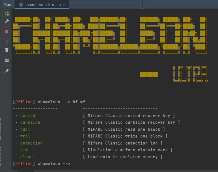Restore layout using the layout icon

tap(7, 60)
